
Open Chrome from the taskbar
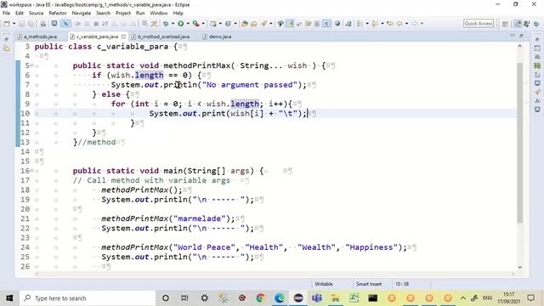(260, 298)
